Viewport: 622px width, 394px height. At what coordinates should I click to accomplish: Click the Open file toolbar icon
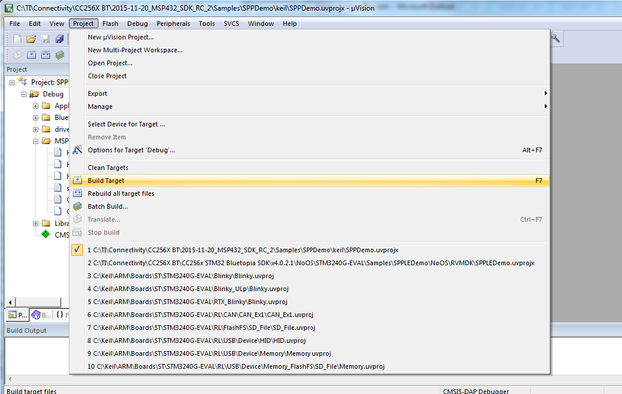pos(31,39)
